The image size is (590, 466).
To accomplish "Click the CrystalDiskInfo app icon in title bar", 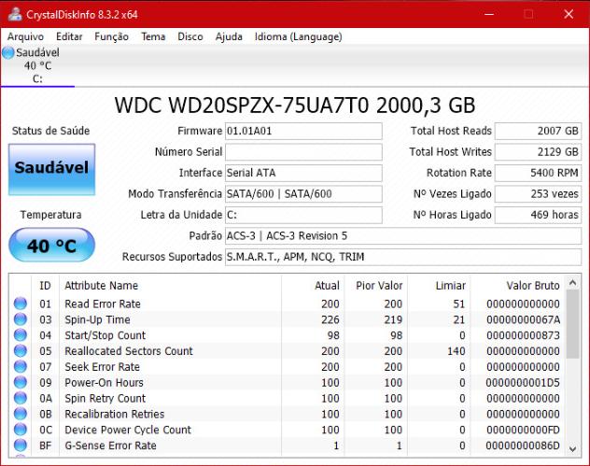I will (x=15, y=14).
